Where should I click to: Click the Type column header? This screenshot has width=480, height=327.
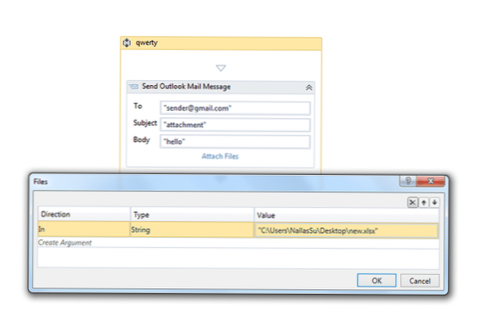tap(192, 215)
